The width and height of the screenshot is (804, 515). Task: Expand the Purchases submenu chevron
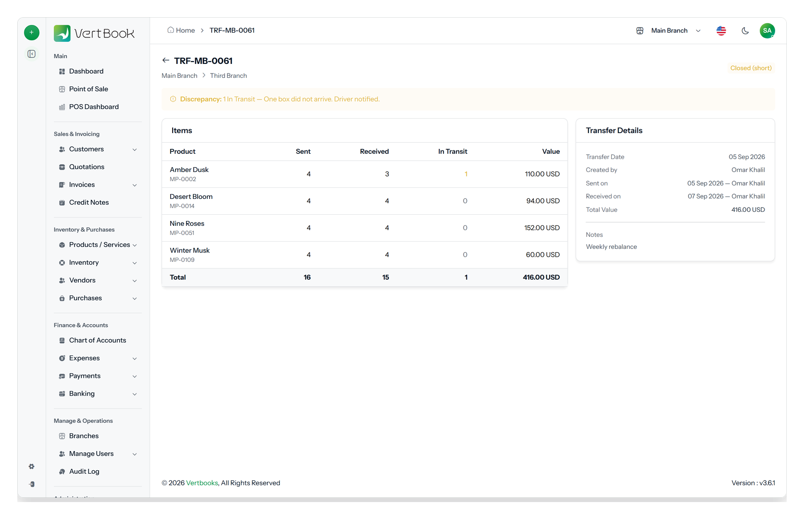135,298
